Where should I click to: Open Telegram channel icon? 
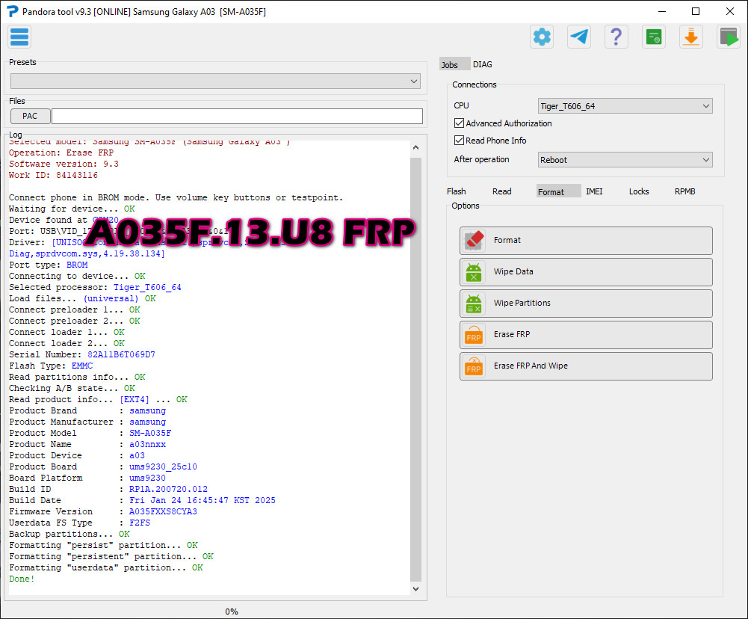[x=578, y=37]
